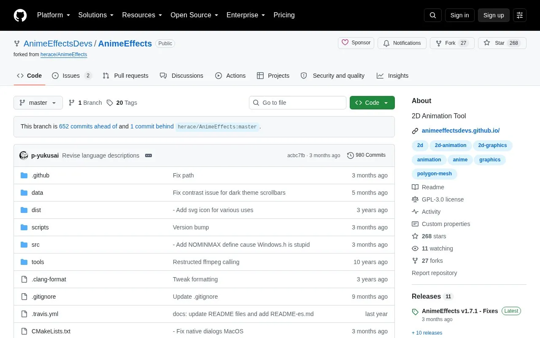Click the .clang-format file icon

tap(24, 279)
